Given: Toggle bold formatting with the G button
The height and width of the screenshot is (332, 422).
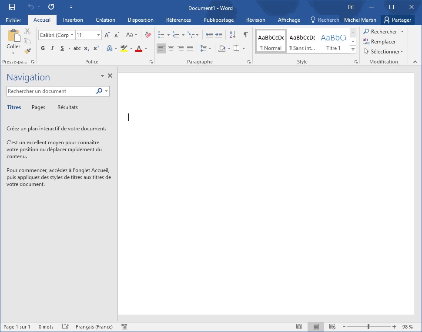Looking at the screenshot, I should point(43,48).
